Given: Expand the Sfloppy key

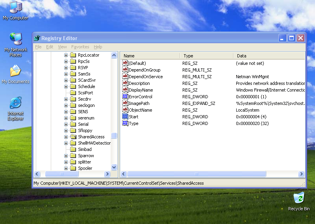Looking at the screenshot, I should pyautogui.click(x=66, y=130).
